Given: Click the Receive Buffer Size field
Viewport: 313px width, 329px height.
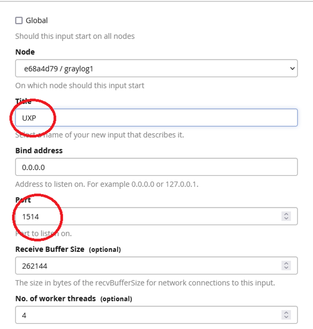Looking at the screenshot, I should point(149,266).
